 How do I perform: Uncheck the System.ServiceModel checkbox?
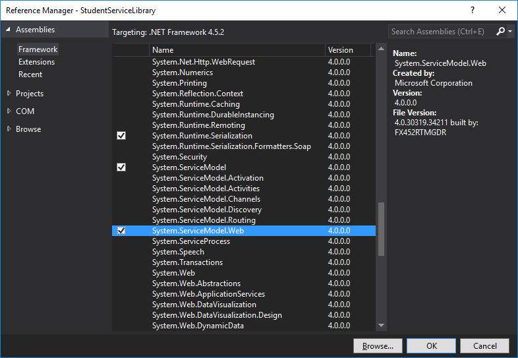tap(121, 167)
